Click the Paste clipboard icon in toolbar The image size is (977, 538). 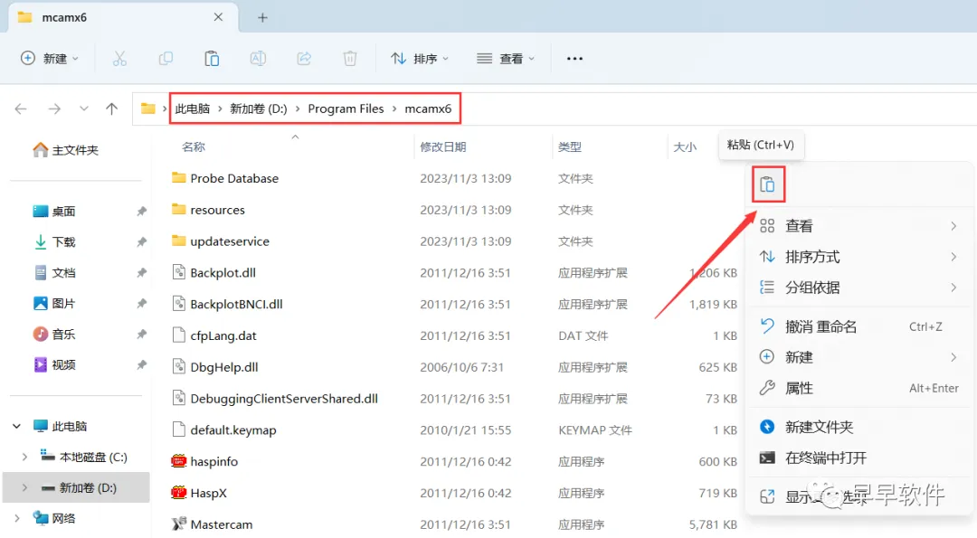tap(211, 59)
